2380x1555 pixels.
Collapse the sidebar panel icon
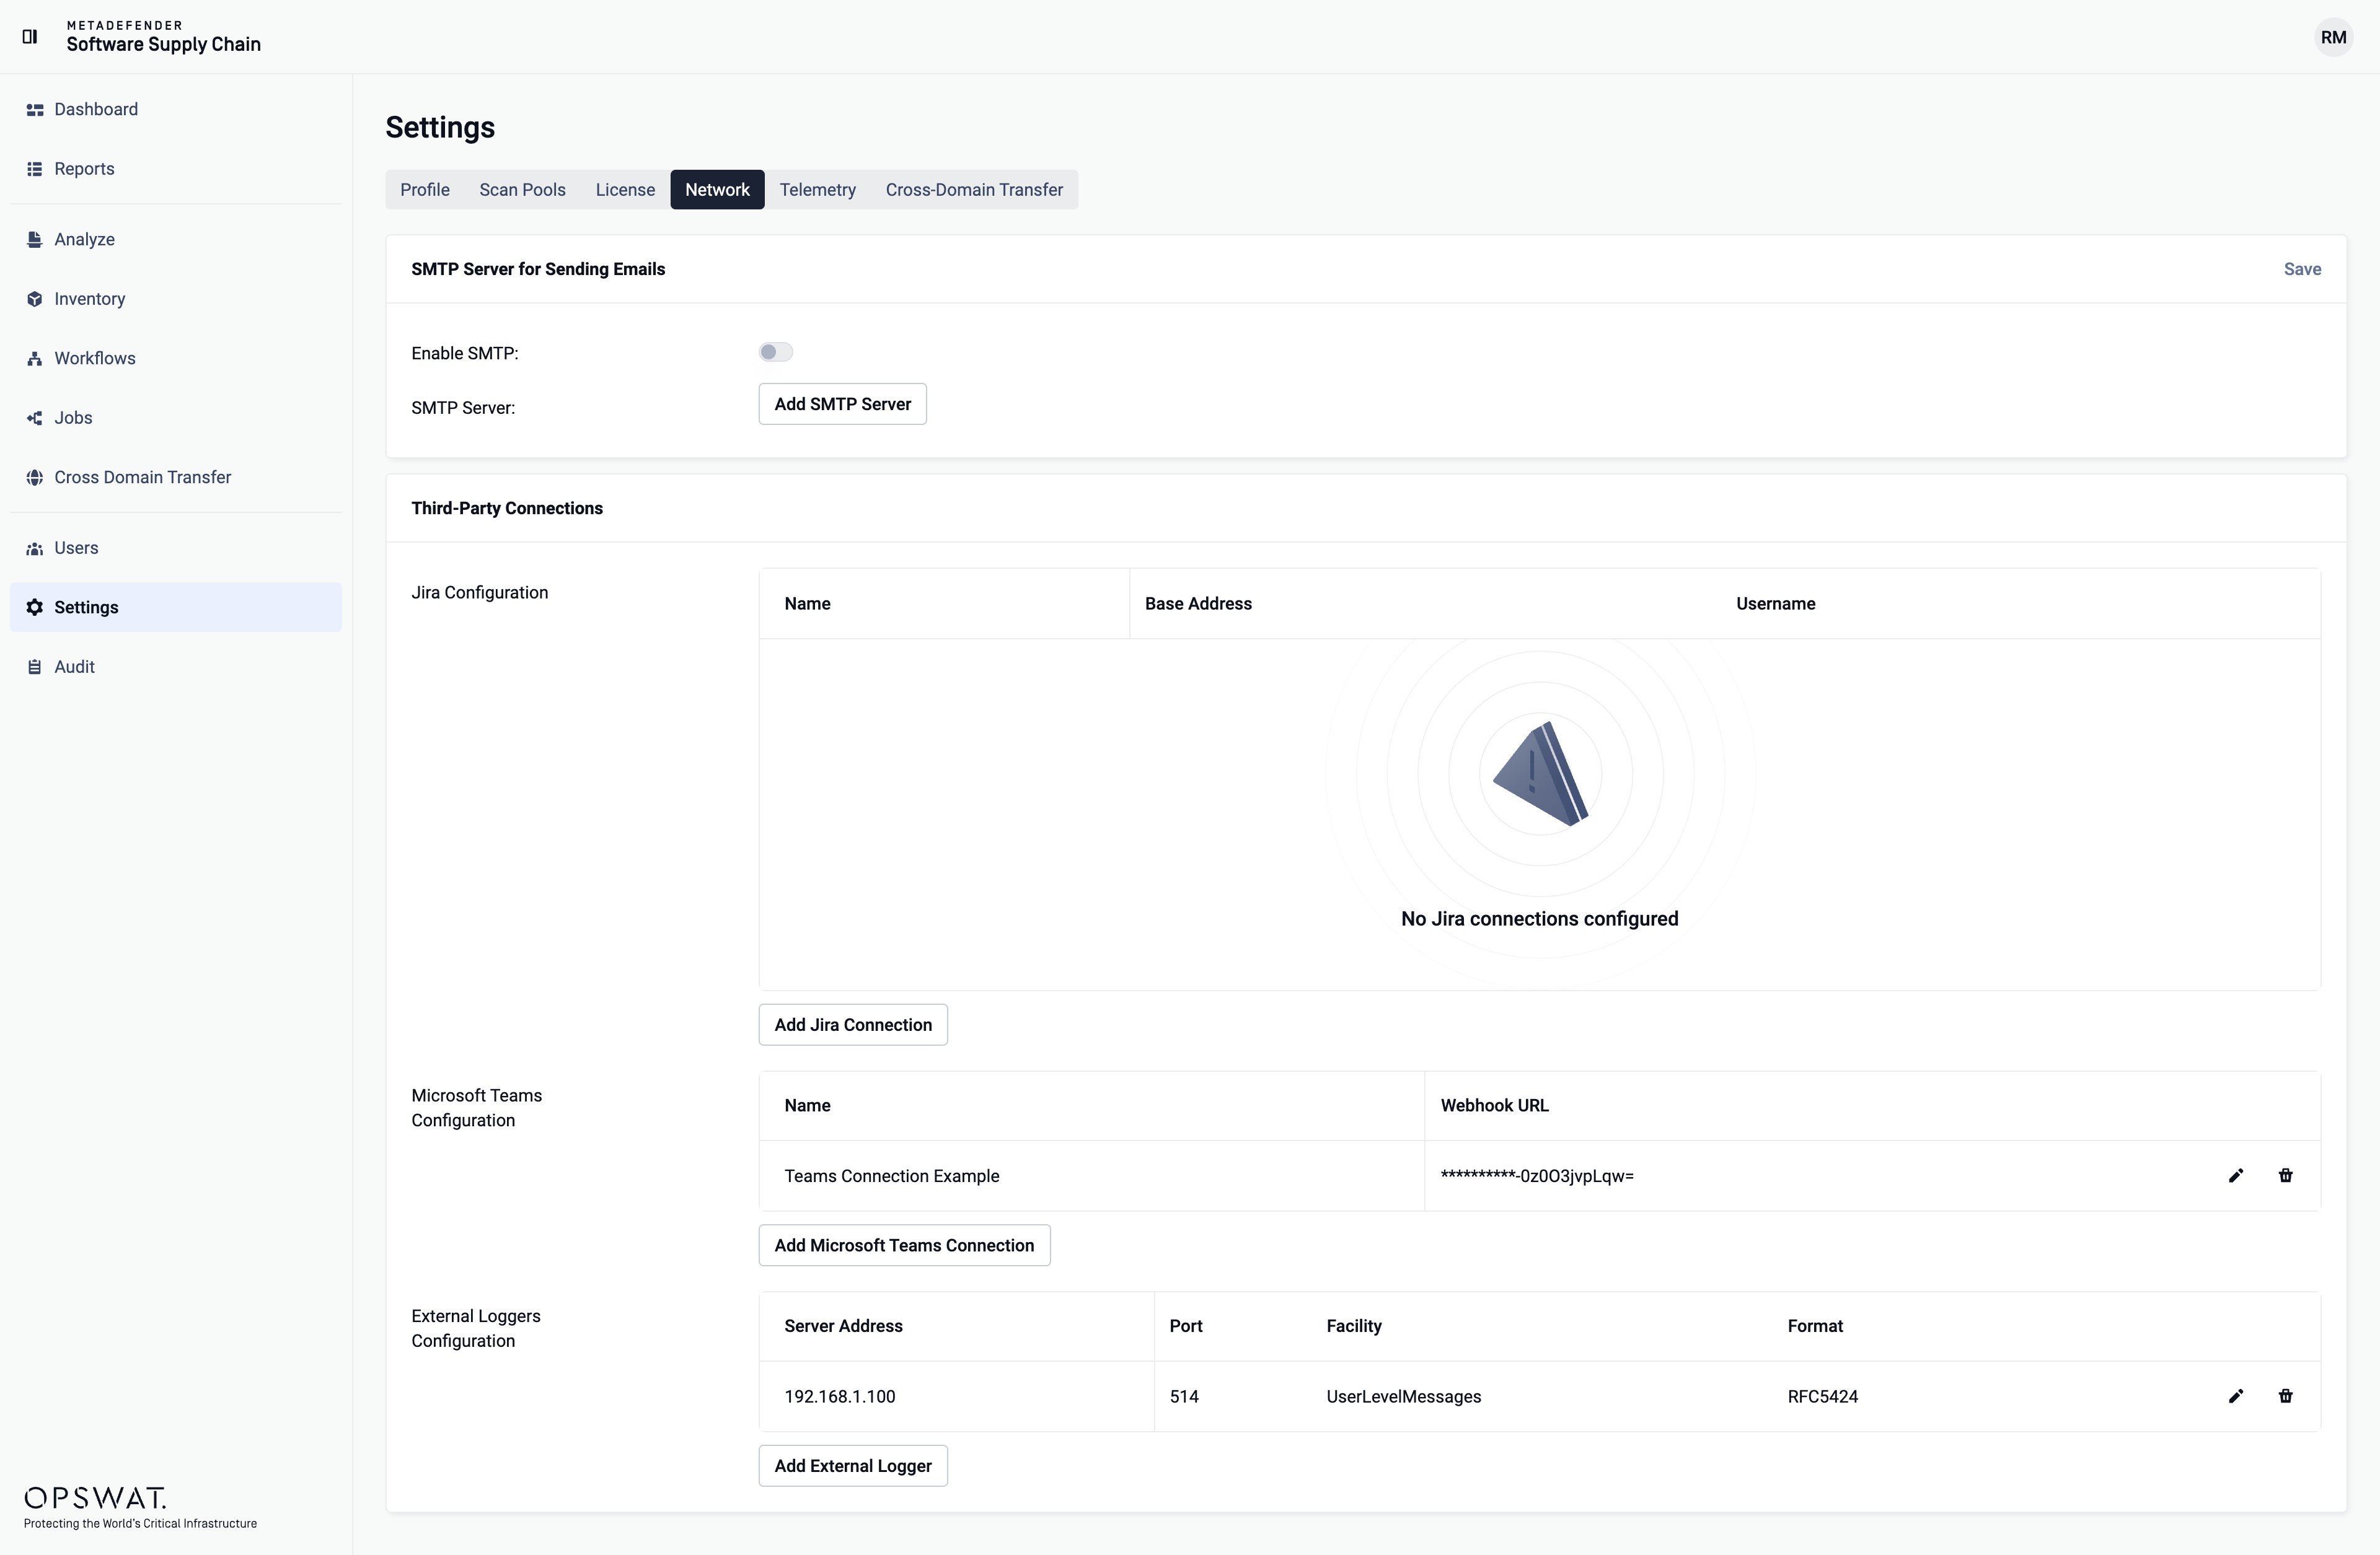(x=30, y=36)
